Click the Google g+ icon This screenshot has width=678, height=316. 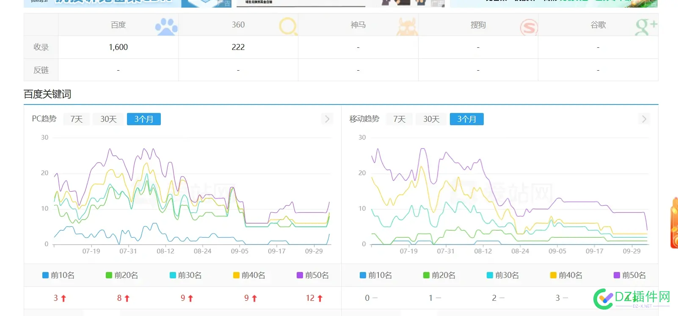point(646,27)
